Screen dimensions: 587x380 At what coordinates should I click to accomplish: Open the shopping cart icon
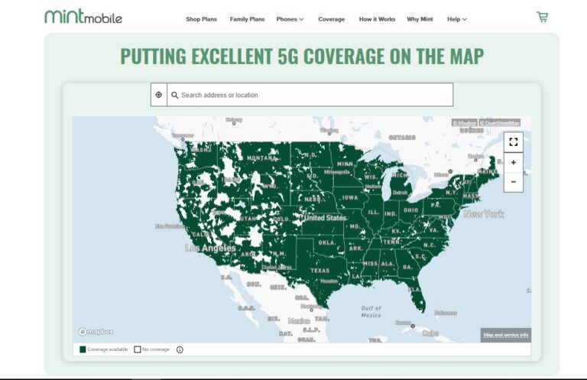point(542,17)
